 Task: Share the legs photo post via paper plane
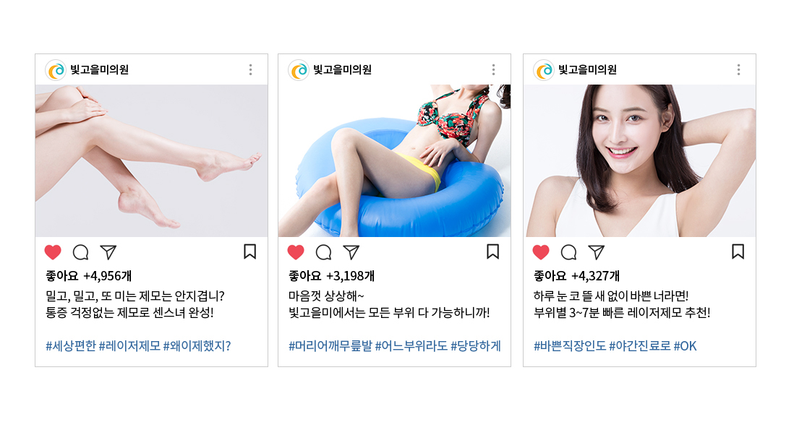(108, 252)
